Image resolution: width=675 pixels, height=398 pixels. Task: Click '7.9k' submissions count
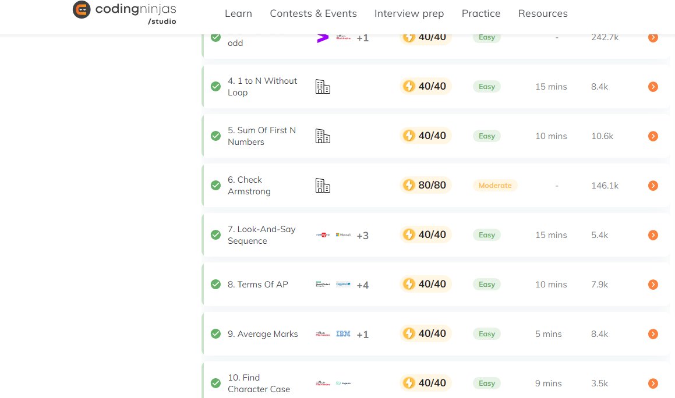[600, 285]
